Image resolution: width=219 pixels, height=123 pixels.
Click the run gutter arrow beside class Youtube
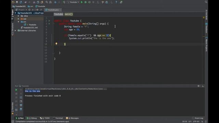(49, 21)
